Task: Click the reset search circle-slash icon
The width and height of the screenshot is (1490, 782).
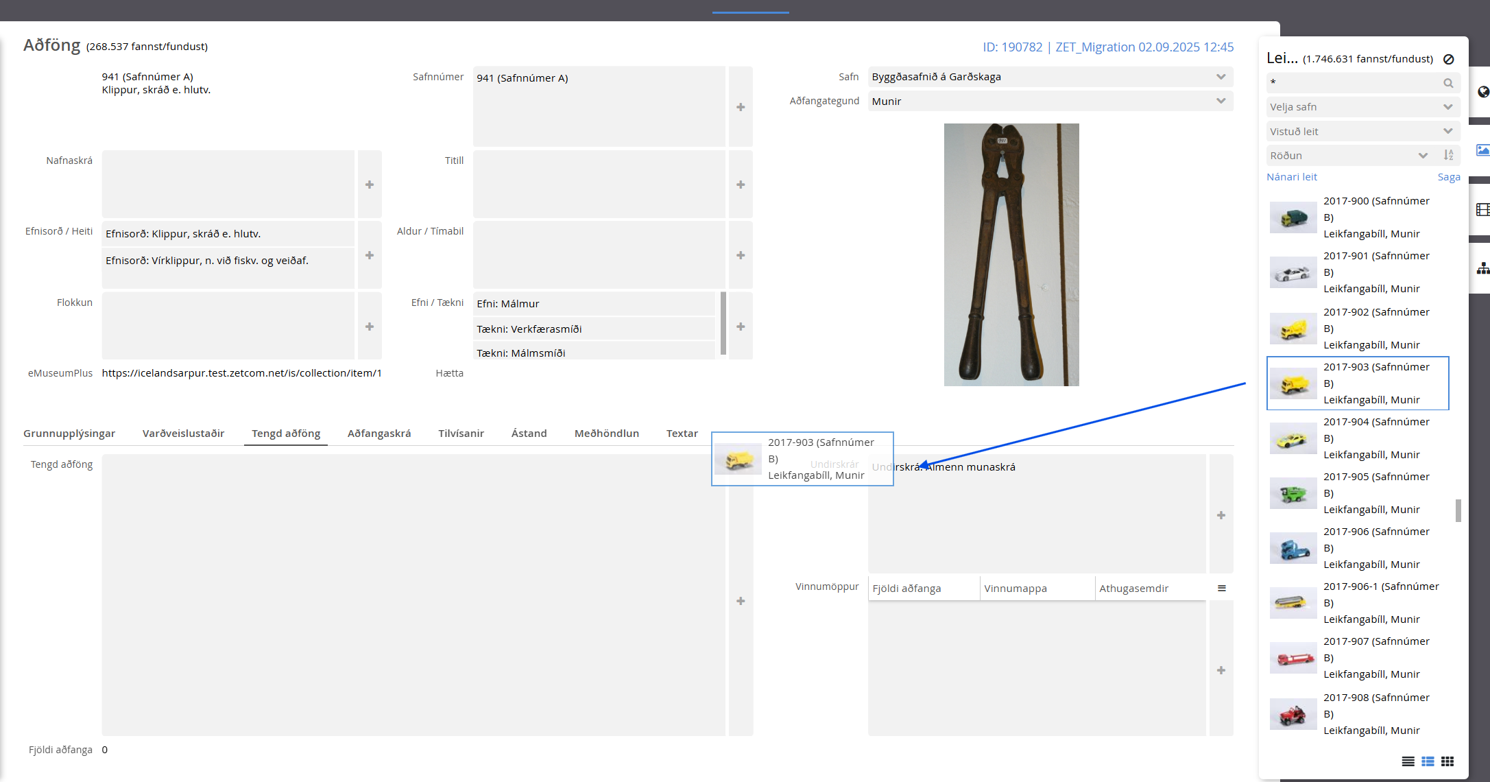Action: pyautogui.click(x=1448, y=59)
